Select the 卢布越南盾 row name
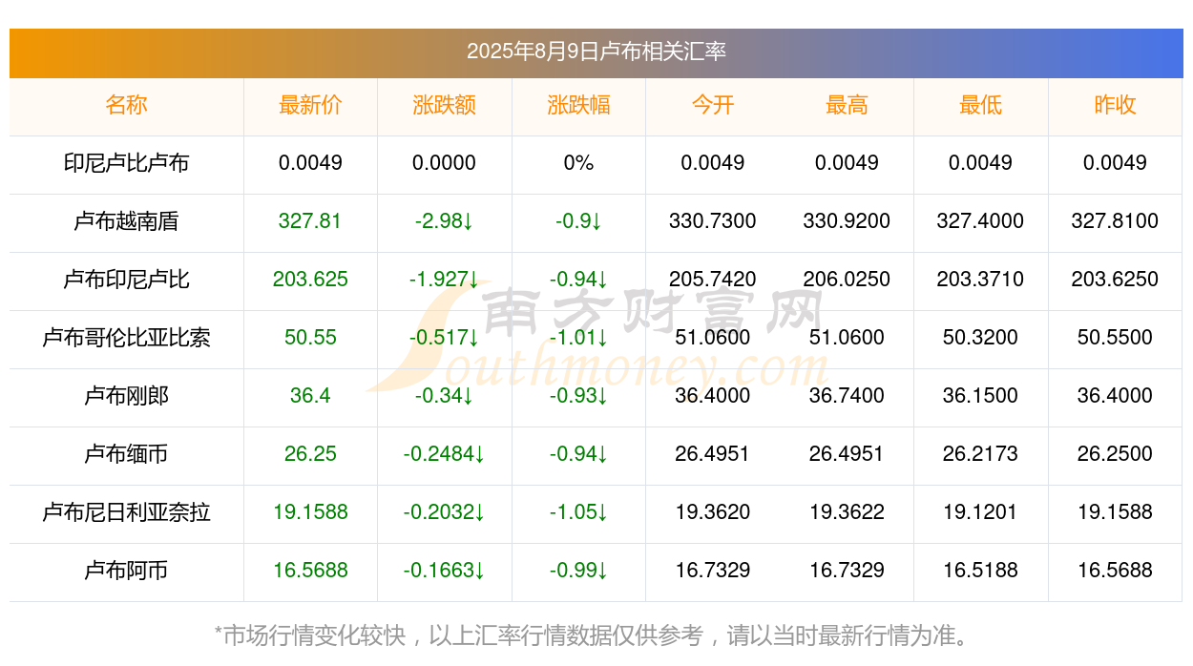 (127, 221)
